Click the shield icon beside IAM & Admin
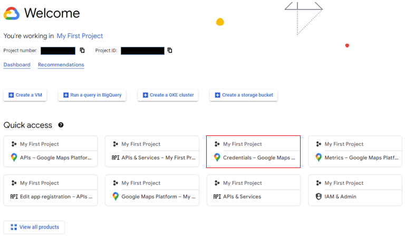 319,196
